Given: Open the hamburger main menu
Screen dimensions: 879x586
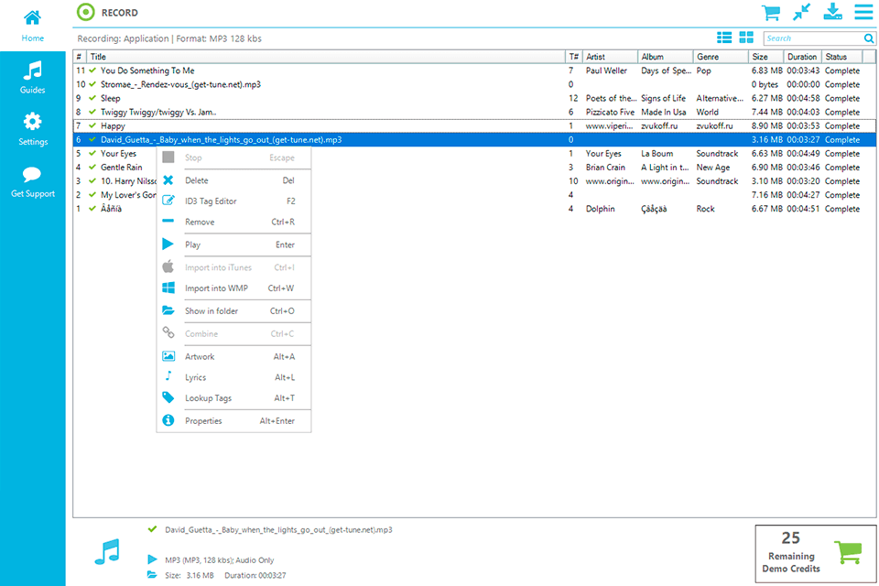Looking at the screenshot, I should tap(863, 13).
